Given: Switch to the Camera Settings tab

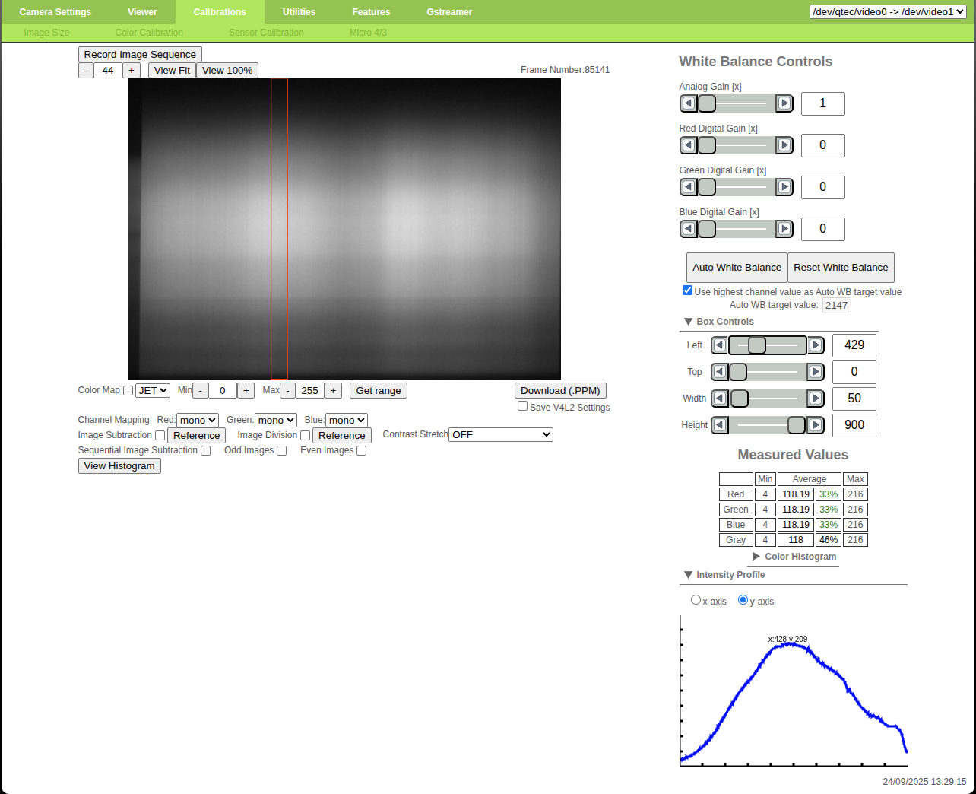Looking at the screenshot, I should coord(55,12).
